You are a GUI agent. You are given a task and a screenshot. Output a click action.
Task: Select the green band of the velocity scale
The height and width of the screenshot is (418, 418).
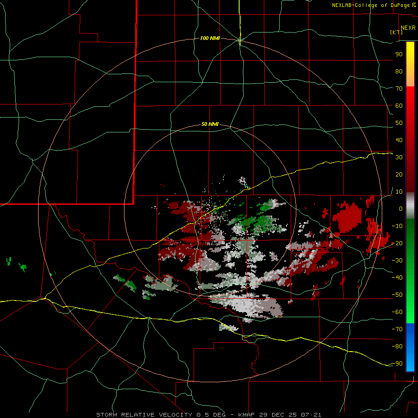pos(410,271)
